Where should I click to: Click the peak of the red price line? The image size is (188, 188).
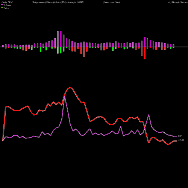pos(70,87)
